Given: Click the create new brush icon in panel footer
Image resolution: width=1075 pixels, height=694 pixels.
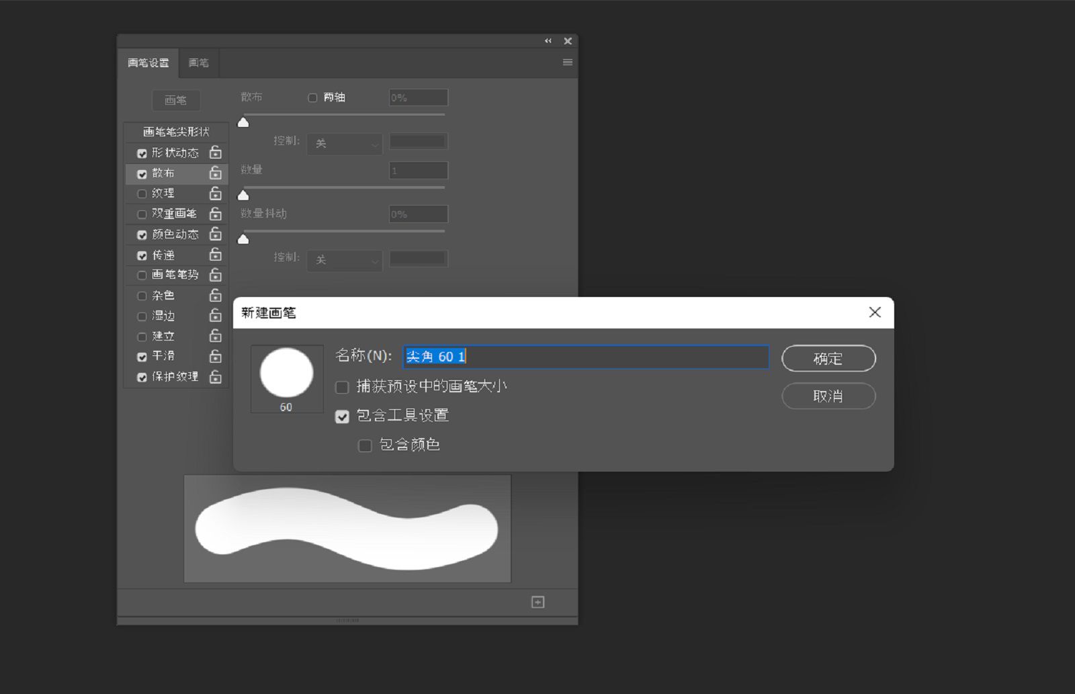Looking at the screenshot, I should tap(538, 602).
